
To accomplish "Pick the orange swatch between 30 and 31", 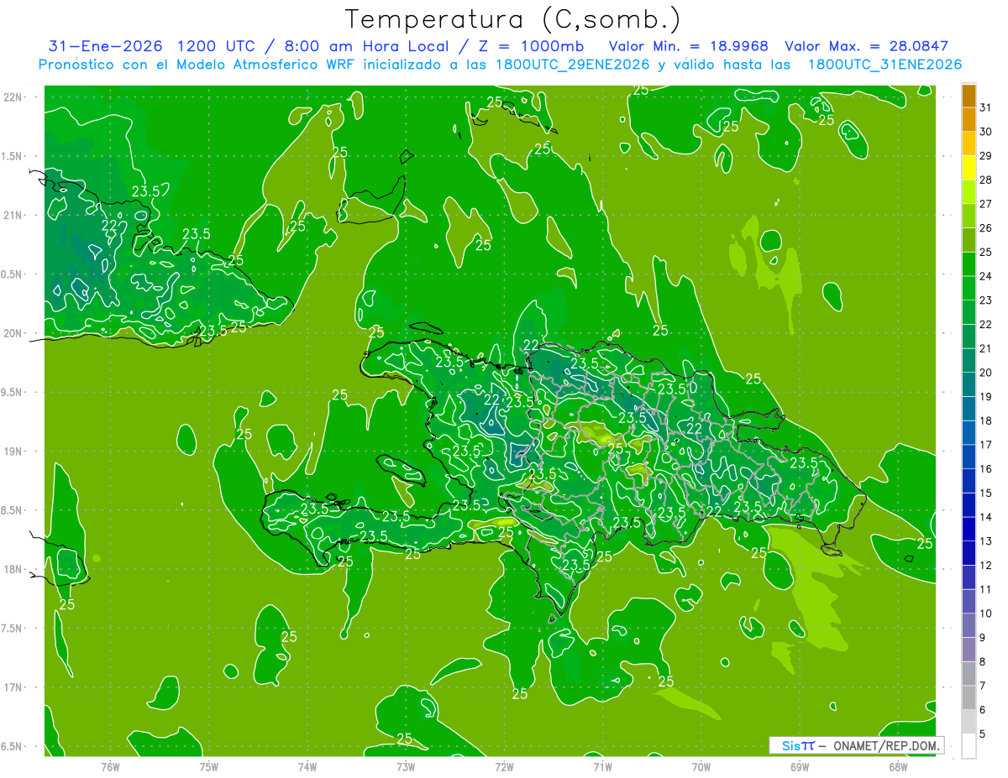I will pyautogui.click(x=969, y=120).
